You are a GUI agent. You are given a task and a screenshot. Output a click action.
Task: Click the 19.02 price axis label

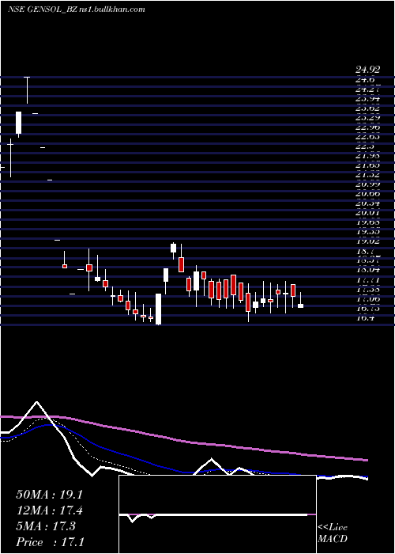[367, 241]
